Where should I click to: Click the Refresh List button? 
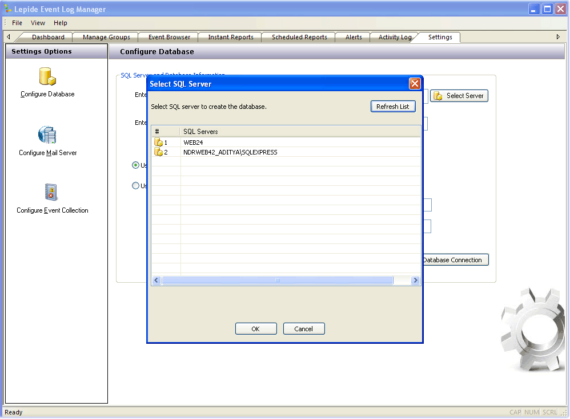coord(392,107)
